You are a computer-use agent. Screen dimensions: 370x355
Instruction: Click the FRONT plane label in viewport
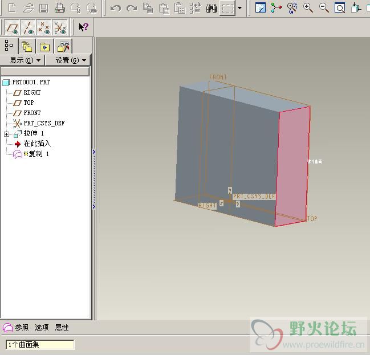tap(218, 77)
